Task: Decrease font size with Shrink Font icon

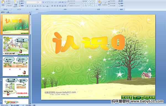Action: 46,2
